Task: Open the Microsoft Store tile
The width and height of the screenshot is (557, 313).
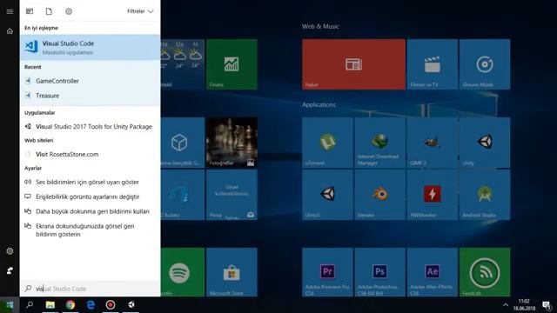Action: [x=232, y=272]
